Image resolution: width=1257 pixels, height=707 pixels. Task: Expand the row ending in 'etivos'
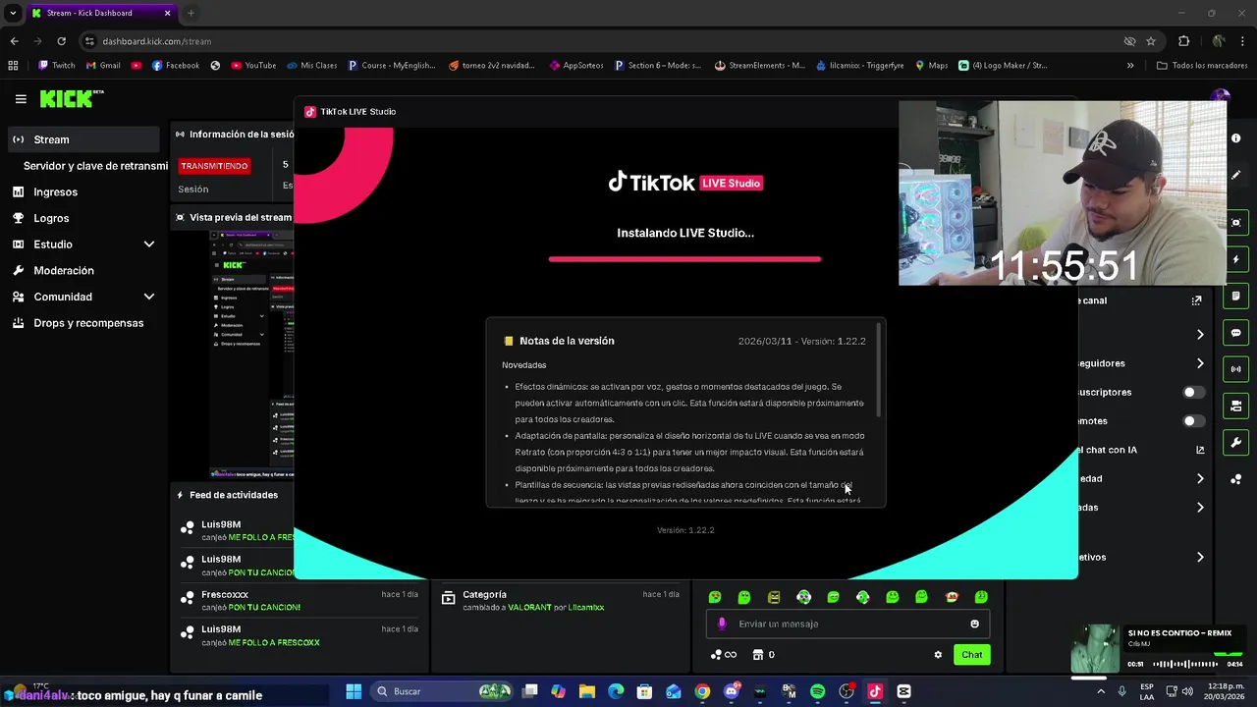click(x=1199, y=557)
